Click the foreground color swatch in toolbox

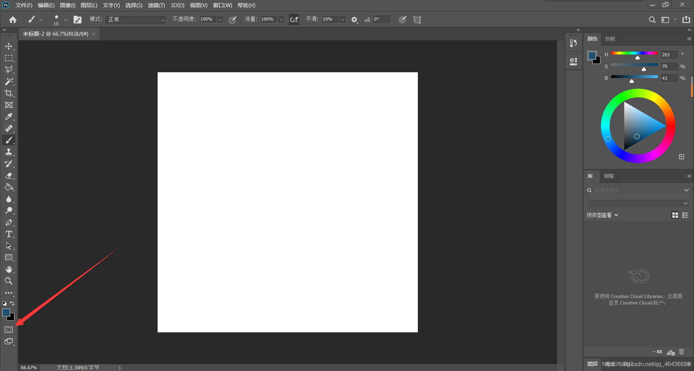pos(6,312)
